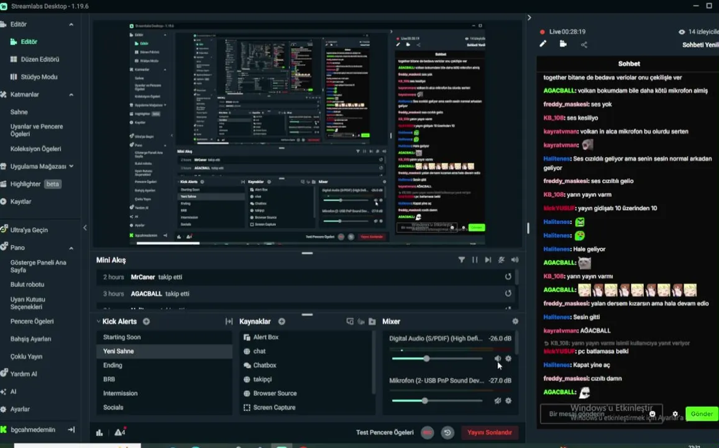Select the Starting Soon scene
719x448 pixels.
pyautogui.click(x=164, y=337)
